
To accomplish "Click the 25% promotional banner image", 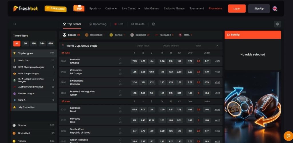I will [x=253, y=107].
